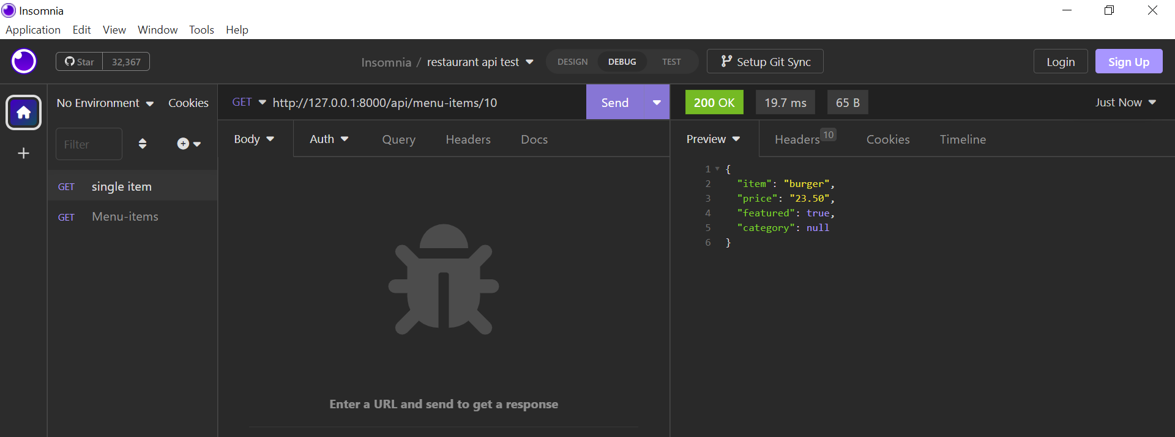
Task: Select the Menu-items request
Action: tap(133, 216)
